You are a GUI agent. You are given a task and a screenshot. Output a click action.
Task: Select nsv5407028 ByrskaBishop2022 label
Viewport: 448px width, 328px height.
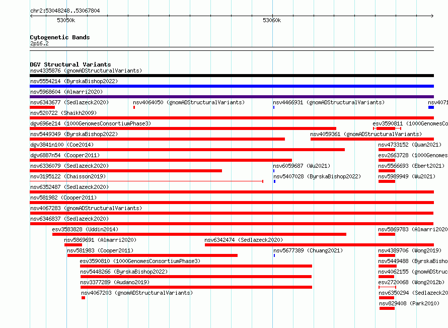click(x=317, y=176)
